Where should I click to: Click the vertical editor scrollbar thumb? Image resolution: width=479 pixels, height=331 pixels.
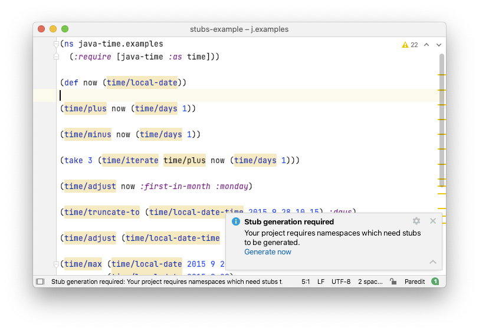click(442, 120)
